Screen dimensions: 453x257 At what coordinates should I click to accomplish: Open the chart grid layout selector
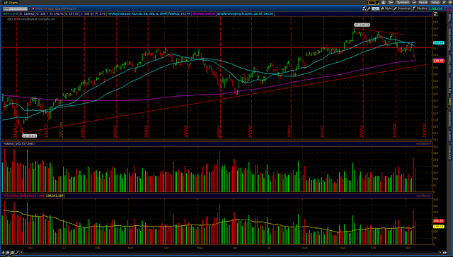coord(373,2)
